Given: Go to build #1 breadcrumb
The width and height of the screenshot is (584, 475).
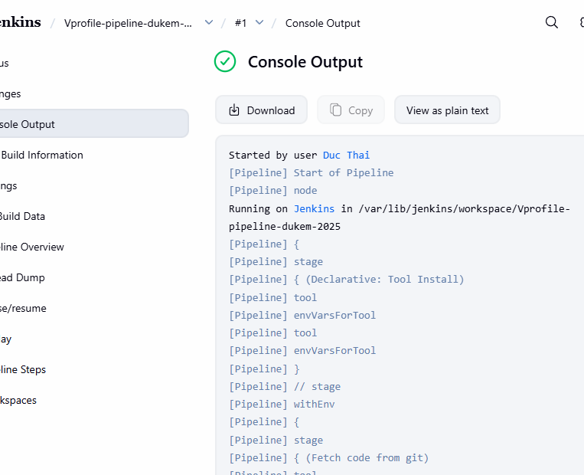Looking at the screenshot, I should tap(240, 23).
